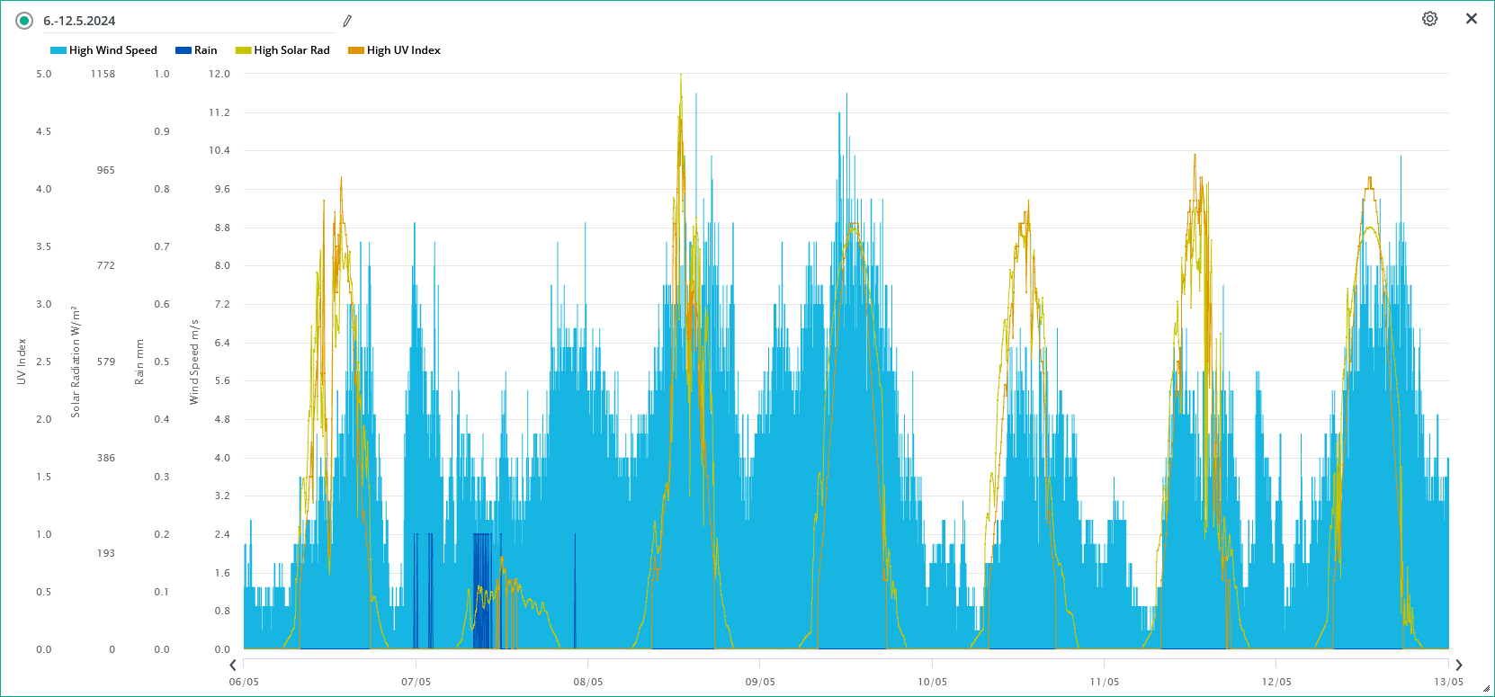Viewport: 1495px width, 697px height.
Task: Go to the previous period with the left arrow
Action: (x=233, y=666)
